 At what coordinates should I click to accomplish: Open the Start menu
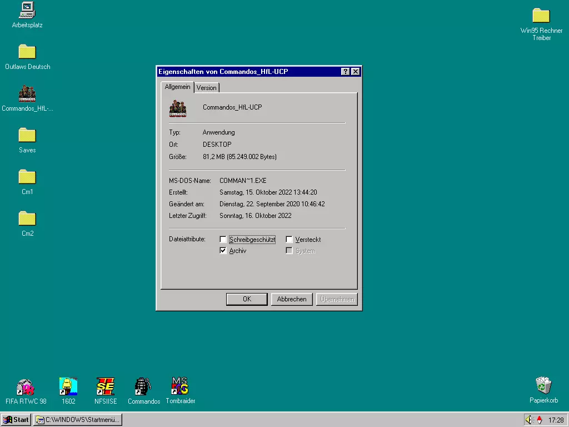(x=16, y=420)
